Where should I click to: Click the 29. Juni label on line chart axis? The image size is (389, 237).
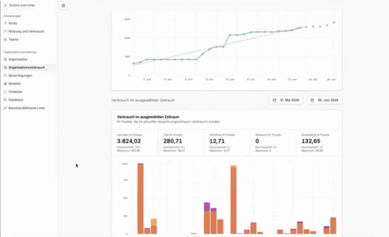[331, 80]
